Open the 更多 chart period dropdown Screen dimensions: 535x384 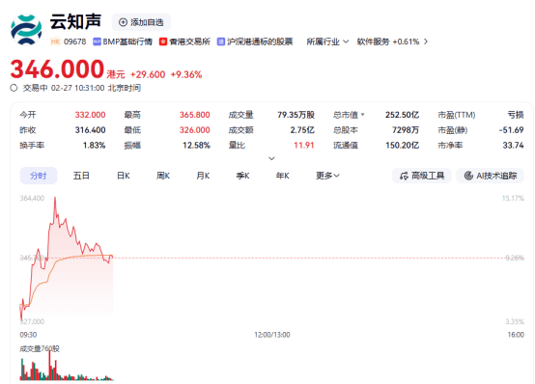click(327, 176)
